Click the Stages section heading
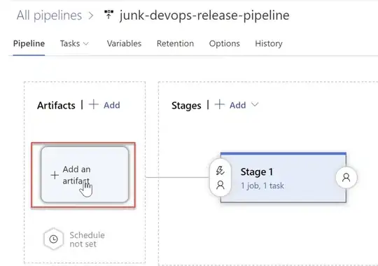This screenshot has height=266, width=378. pyautogui.click(x=186, y=106)
